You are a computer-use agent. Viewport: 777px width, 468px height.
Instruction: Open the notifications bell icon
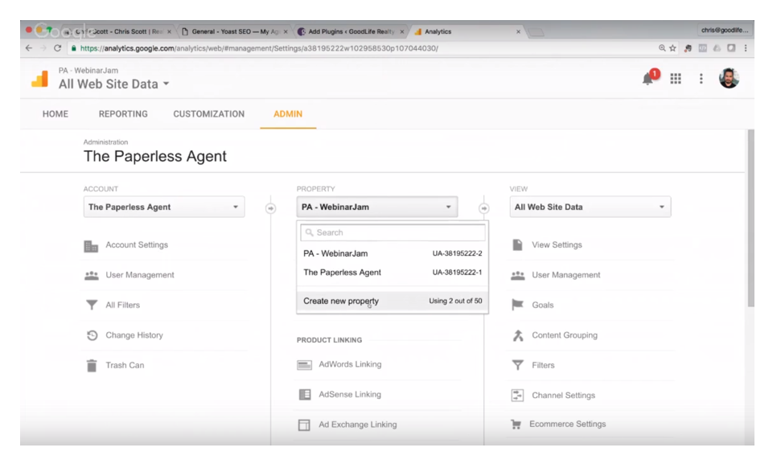[x=648, y=80]
